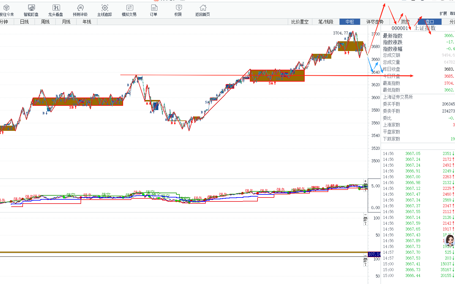Image resolution: width=455 pixels, height=284 pixels.
Task: Select the 周线 weekly period tab
Action: click(45, 22)
